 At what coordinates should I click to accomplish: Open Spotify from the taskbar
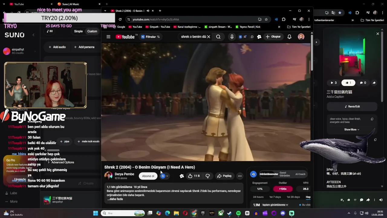click(238, 213)
